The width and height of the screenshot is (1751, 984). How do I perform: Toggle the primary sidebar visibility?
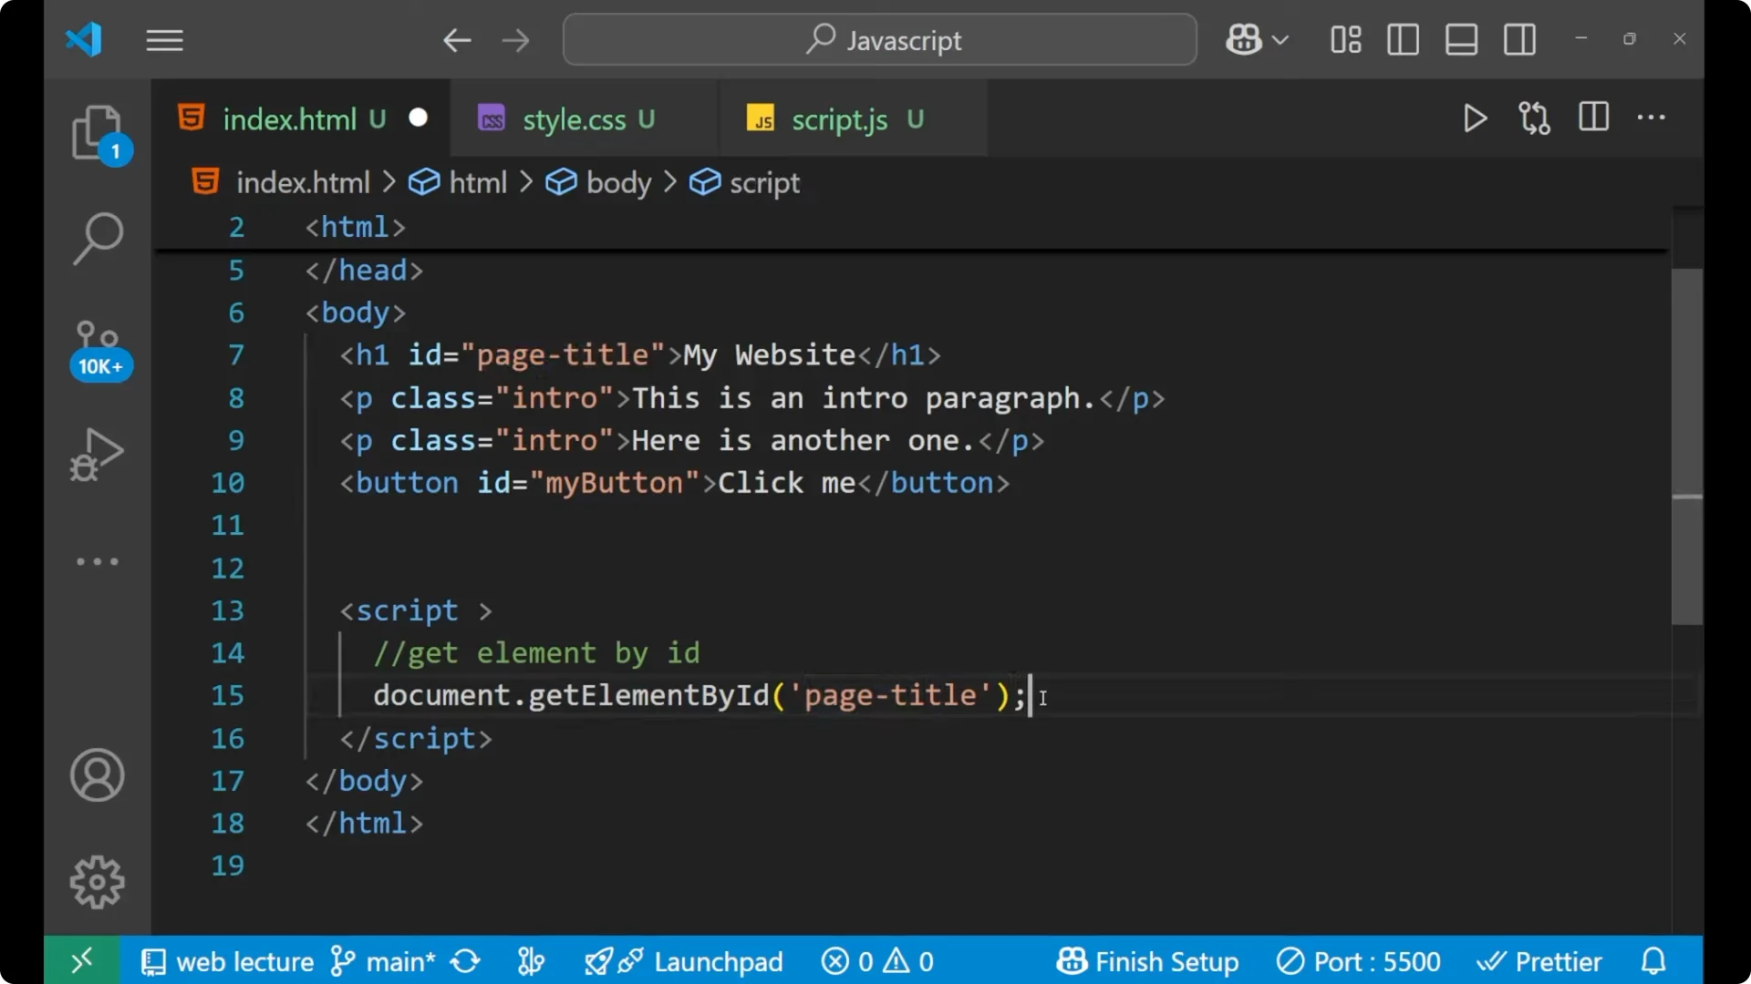[1403, 39]
